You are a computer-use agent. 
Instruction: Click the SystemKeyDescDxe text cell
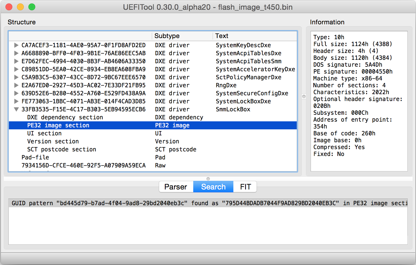click(x=243, y=45)
